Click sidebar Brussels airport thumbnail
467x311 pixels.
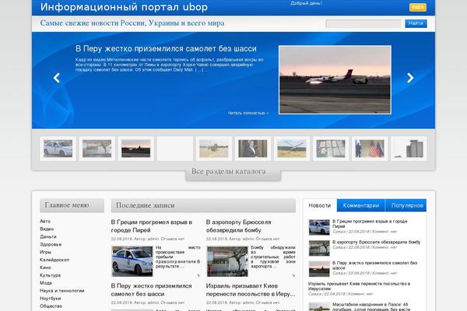click(319, 248)
